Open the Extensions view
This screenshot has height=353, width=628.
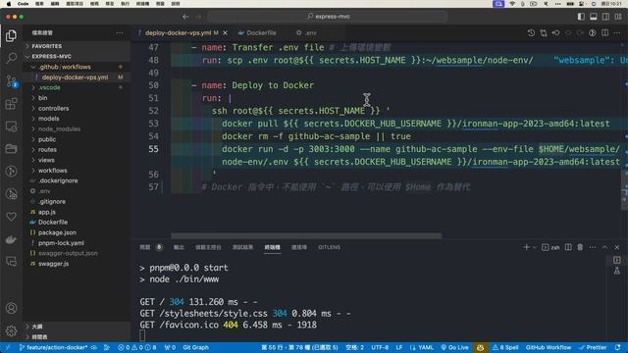(x=11, y=104)
